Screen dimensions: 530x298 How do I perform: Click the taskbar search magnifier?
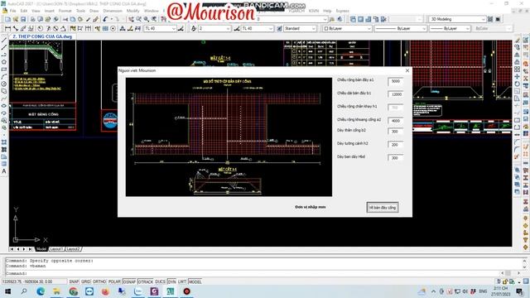24,291
